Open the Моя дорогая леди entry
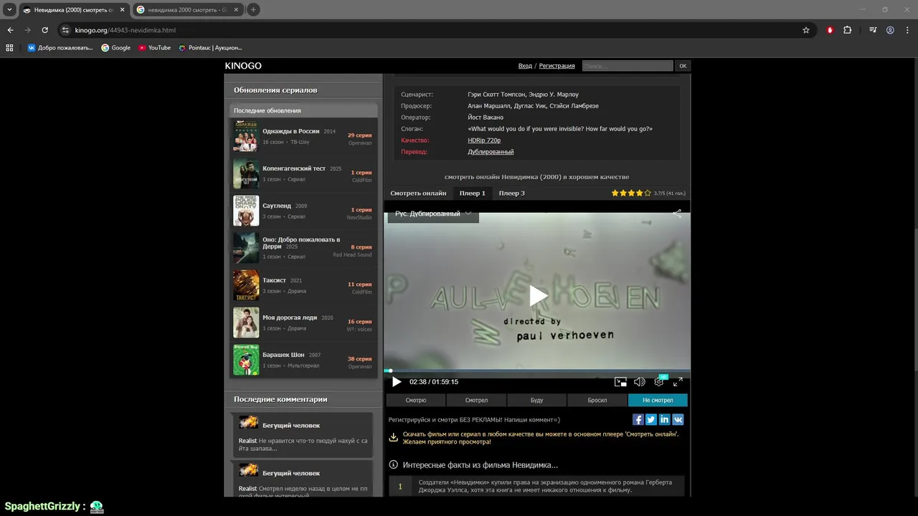Viewport: 918px width, 516px height. click(x=303, y=322)
